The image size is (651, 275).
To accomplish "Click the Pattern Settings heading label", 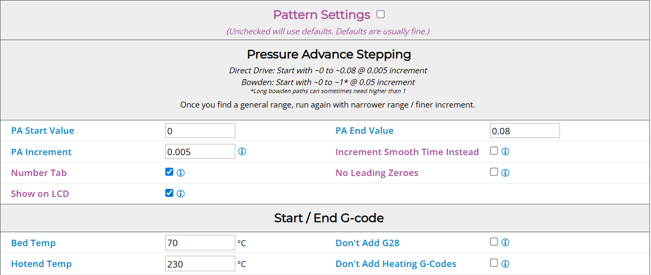I will (321, 15).
